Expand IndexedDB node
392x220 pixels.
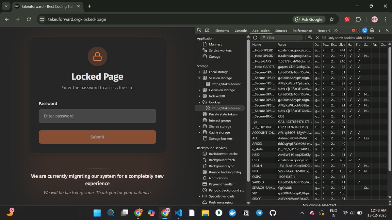point(199,96)
